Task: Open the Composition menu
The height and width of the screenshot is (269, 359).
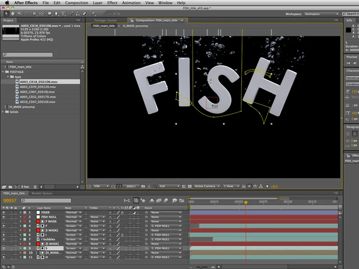Action: click(x=76, y=3)
